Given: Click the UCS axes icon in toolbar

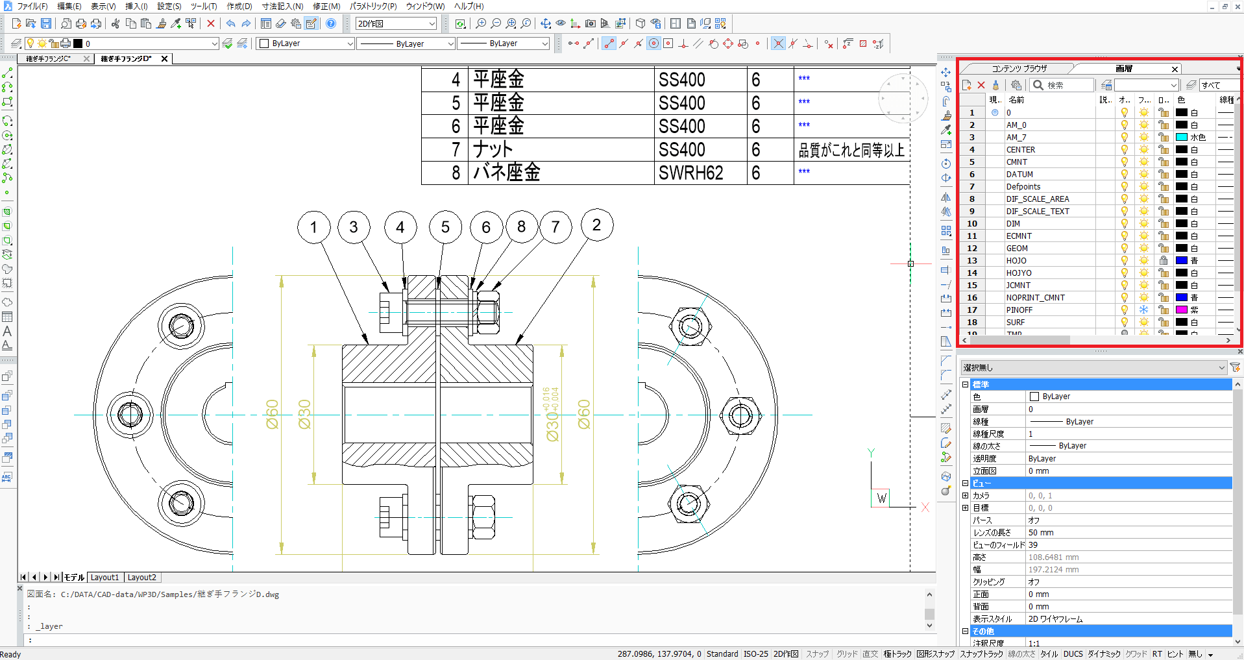Looking at the screenshot, I should click(x=575, y=23).
